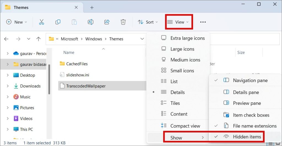282x146 pixels.
Task: Expand gaurav - Personal OneDrive node
Action: tap(7, 54)
